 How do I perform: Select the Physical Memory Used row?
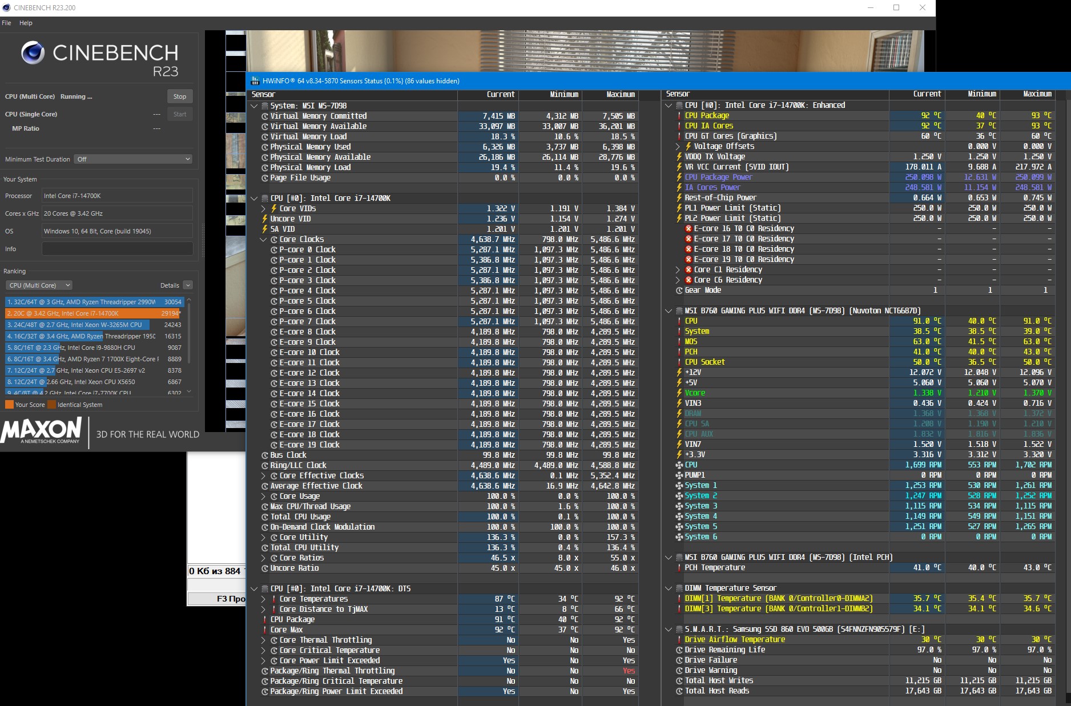(x=444, y=147)
